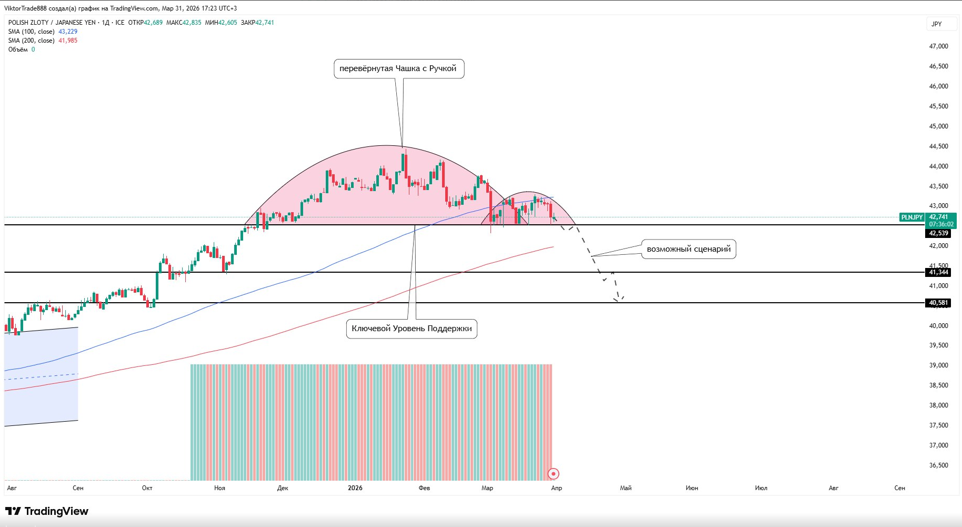Viewport: 962px width, 527px height.
Task: Toggle the Объём volume indicator legend
Action: click(18, 49)
